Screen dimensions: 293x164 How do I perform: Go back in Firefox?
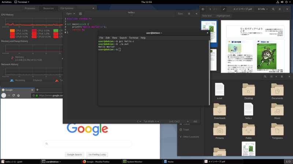pos(4,95)
